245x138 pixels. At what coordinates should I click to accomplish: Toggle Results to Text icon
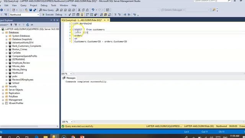point(101,15)
